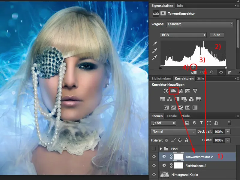240x180 pixels.
Task: Filter layers by shape layers
Action: point(209,123)
